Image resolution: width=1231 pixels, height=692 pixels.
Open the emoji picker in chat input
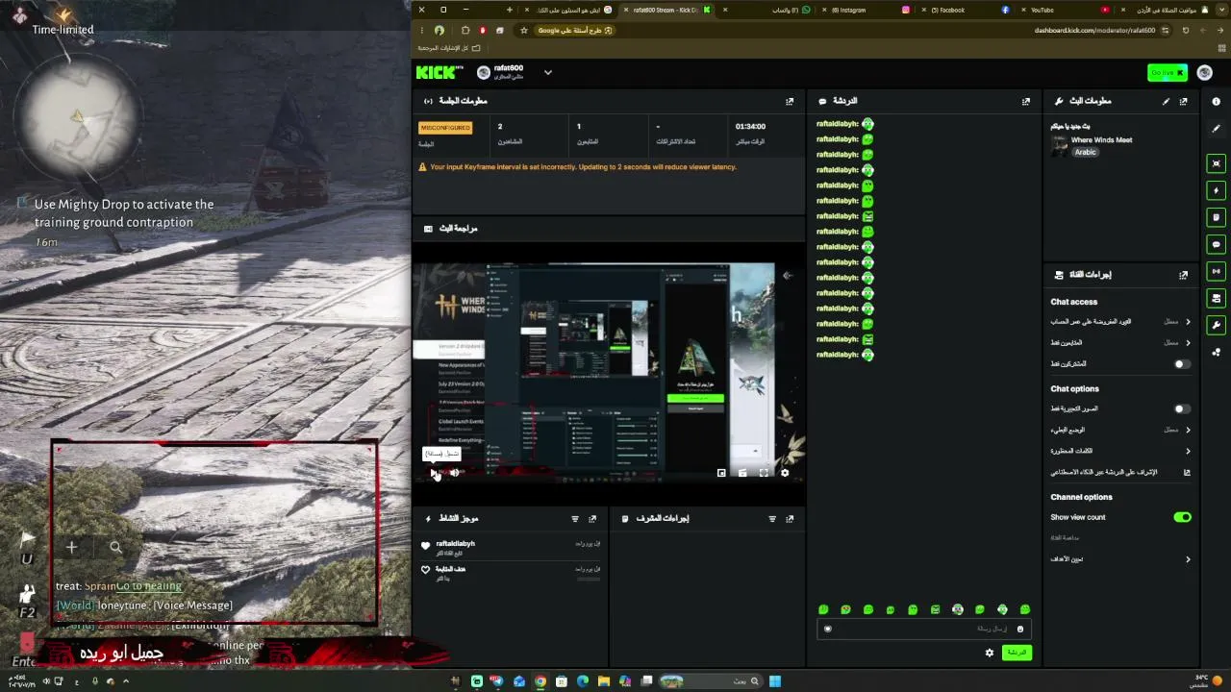[x=1020, y=629]
